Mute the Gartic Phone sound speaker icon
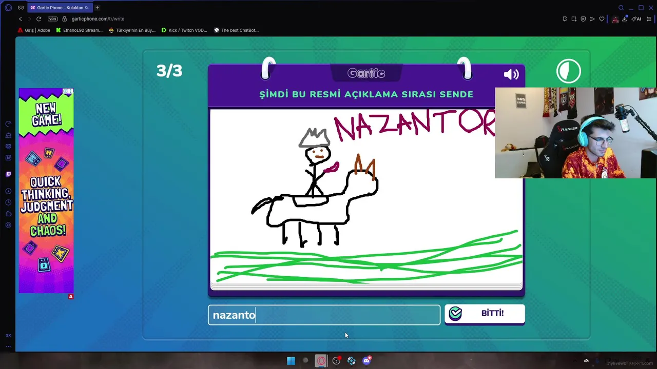This screenshot has width=657, height=369. pyautogui.click(x=511, y=75)
